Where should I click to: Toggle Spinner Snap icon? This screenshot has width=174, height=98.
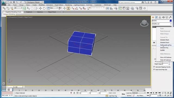point(84,8)
